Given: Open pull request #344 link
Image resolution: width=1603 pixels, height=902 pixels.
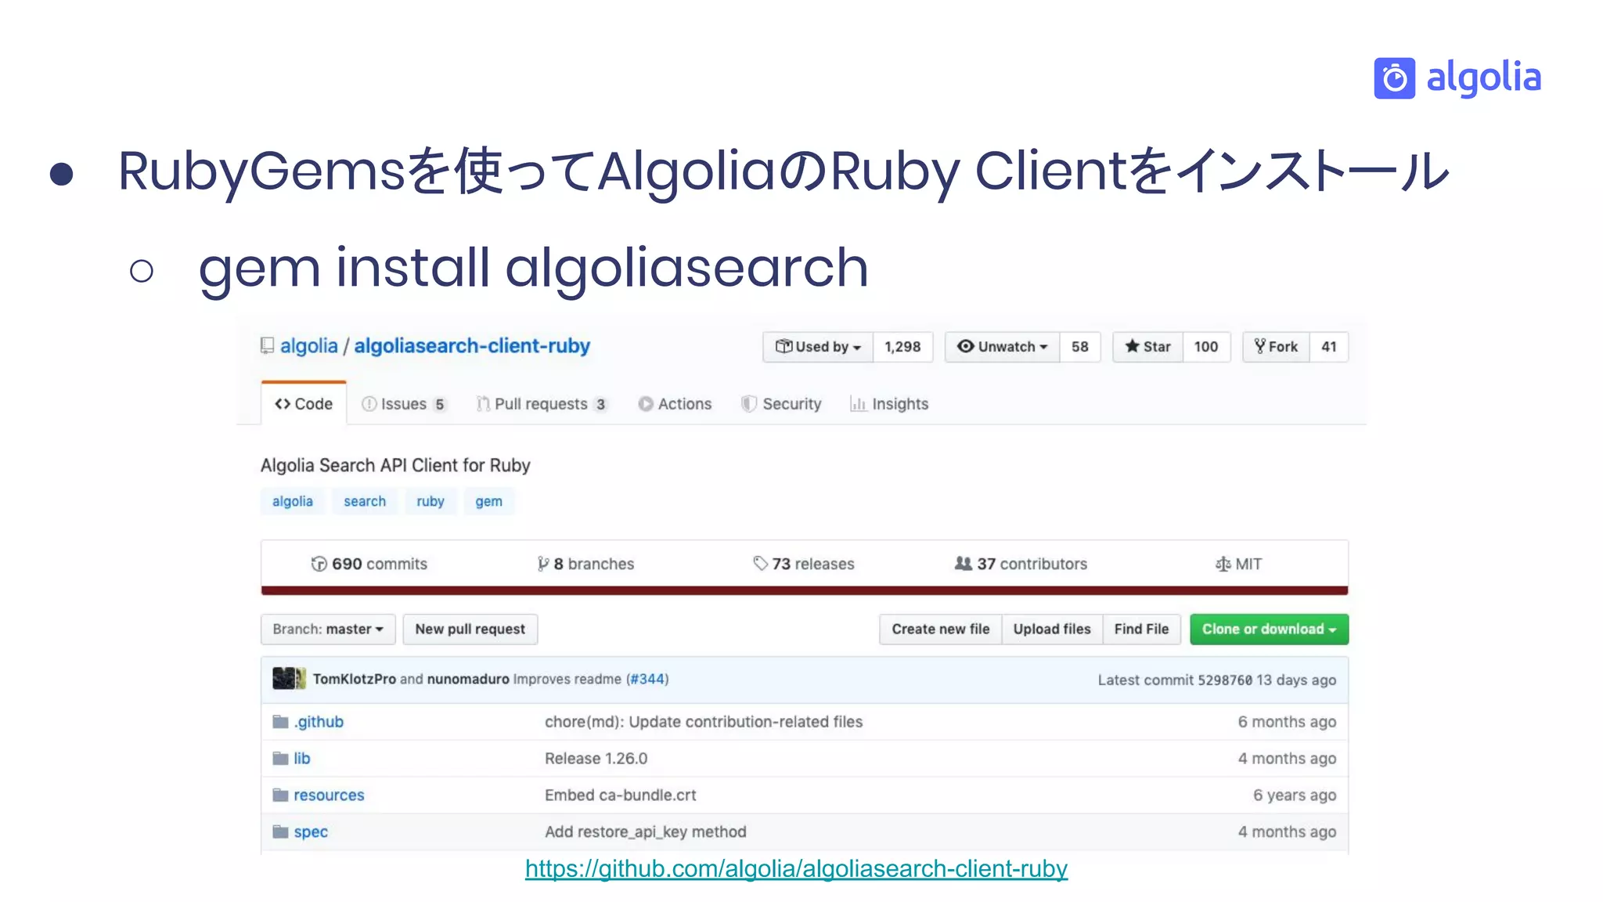Looking at the screenshot, I should (x=647, y=679).
